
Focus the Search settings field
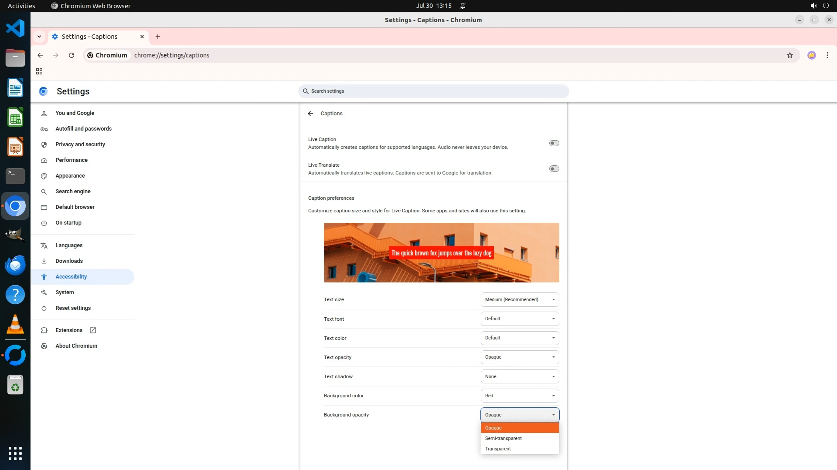[x=433, y=91]
